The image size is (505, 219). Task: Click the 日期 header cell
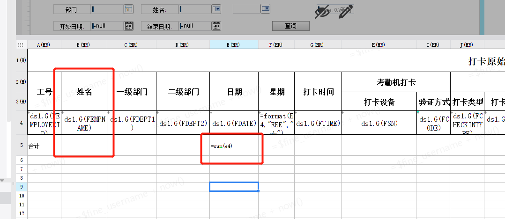[x=234, y=91]
